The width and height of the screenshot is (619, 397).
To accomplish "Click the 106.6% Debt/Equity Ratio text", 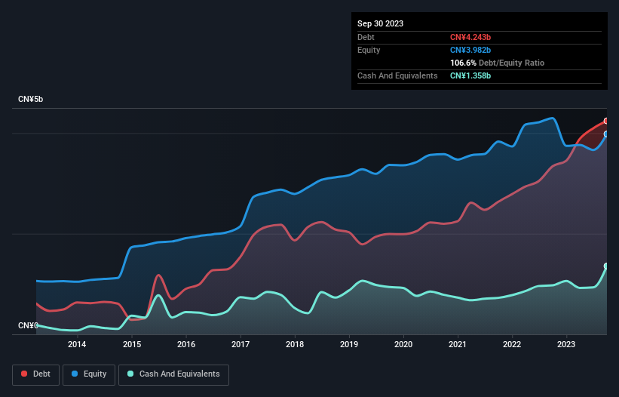I will tap(497, 63).
